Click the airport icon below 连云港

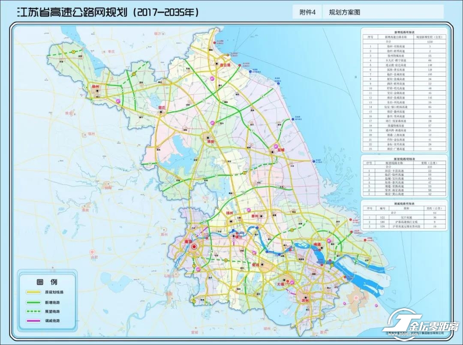[212, 78]
